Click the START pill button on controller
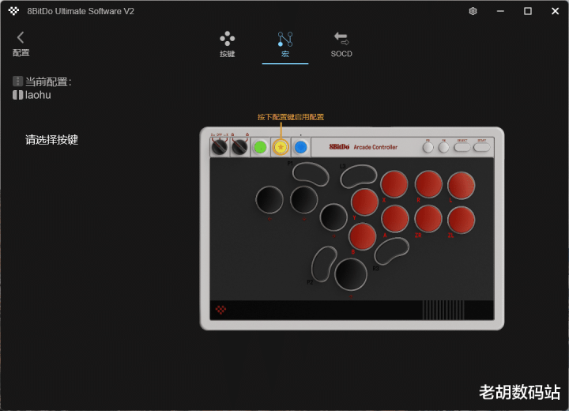Screen dimensions: 569x411 (x=481, y=147)
